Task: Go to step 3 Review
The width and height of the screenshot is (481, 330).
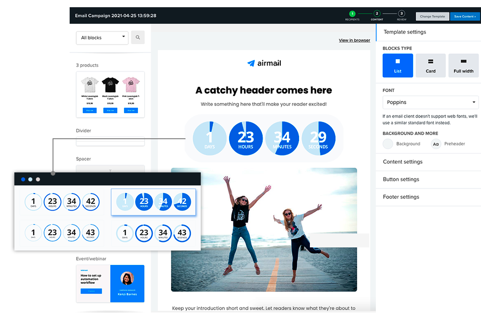Action: (x=401, y=14)
